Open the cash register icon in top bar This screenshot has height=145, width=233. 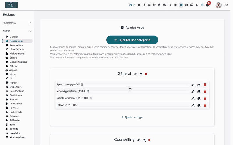coord(192,5)
